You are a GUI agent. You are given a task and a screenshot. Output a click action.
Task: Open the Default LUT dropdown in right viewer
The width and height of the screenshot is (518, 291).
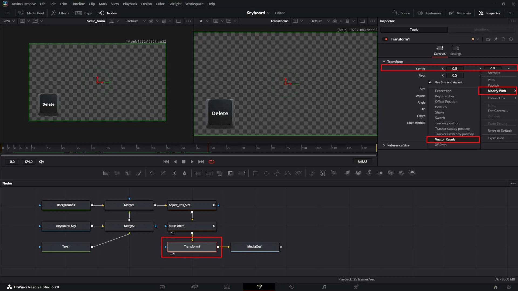[320, 21]
